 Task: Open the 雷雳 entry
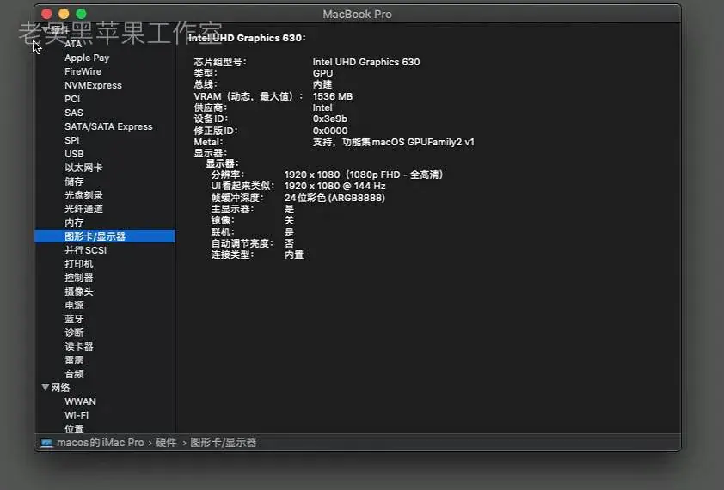tap(74, 360)
